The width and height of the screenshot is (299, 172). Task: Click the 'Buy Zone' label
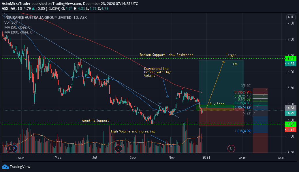click(217, 104)
